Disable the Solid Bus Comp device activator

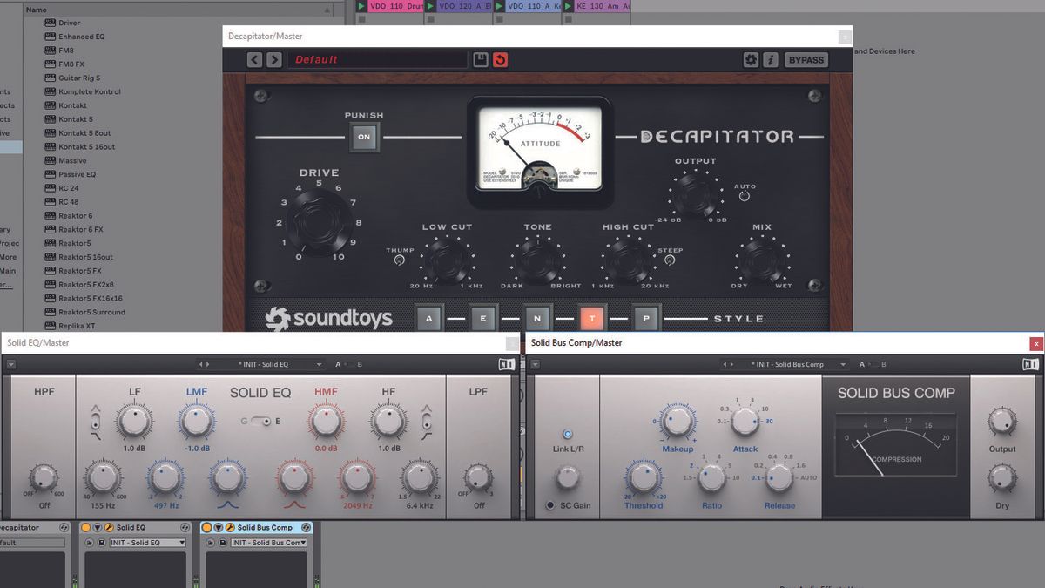(x=206, y=527)
